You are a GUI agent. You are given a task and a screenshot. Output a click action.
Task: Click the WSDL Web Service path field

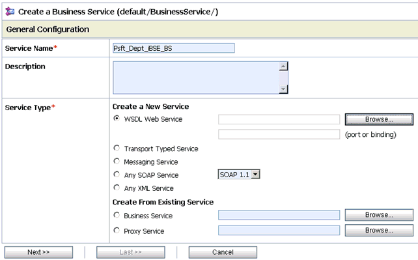pos(279,119)
